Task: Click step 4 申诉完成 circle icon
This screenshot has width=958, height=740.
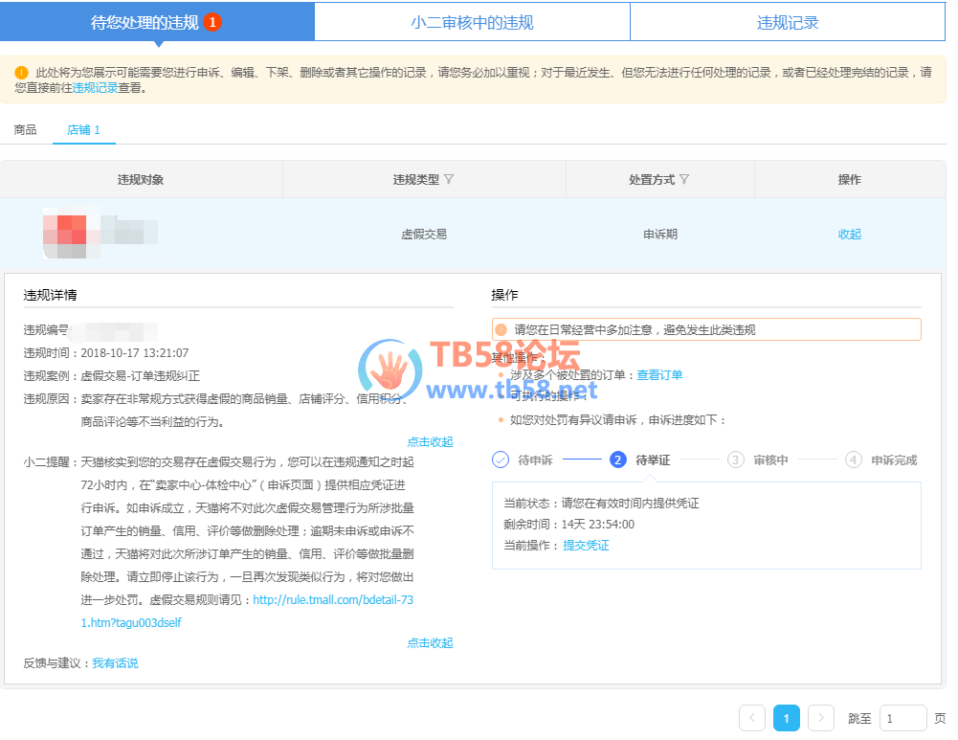Action: click(853, 460)
